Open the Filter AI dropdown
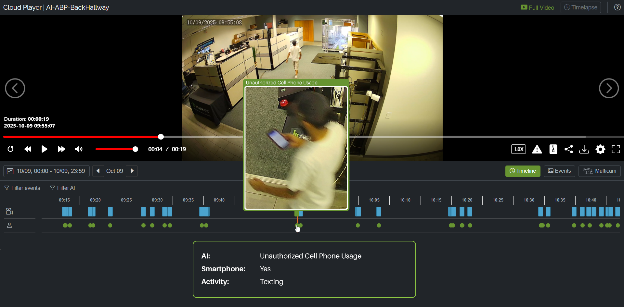The height and width of the screenshot is (307, 624). [x=62, y=188]
